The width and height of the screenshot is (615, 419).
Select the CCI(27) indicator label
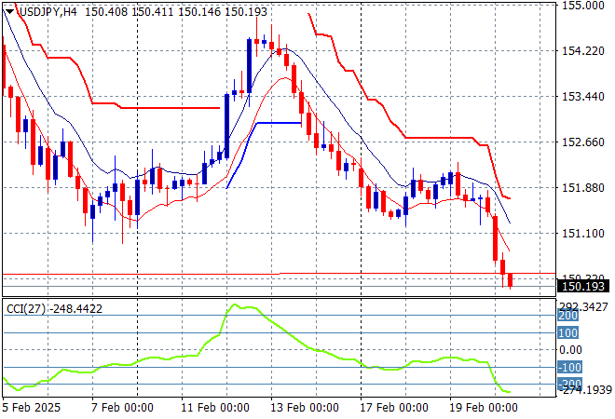pyautogui.click(x=23, y=308)
